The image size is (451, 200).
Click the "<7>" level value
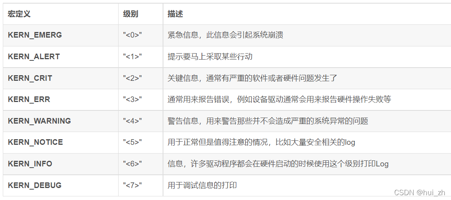point(132,185)
